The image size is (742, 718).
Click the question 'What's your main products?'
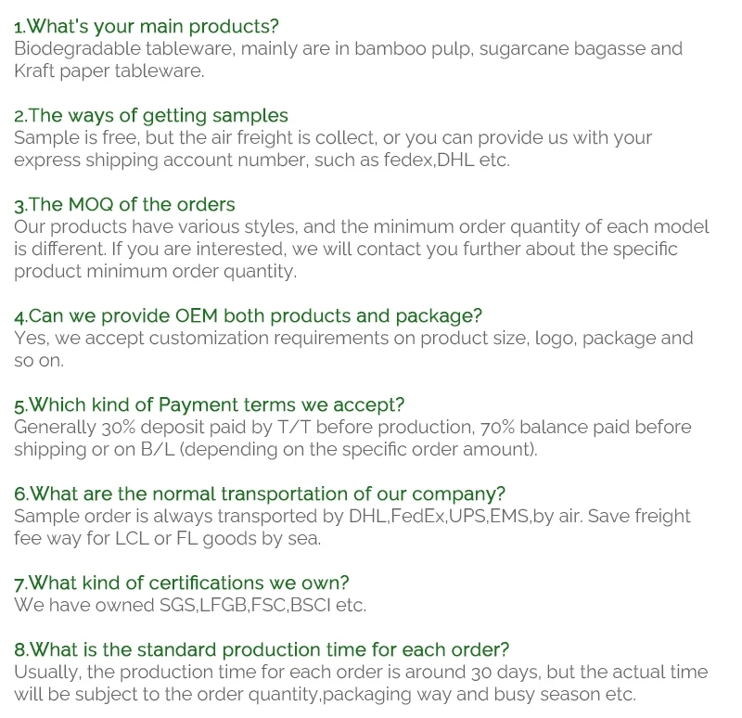pyautogui.click(x=147, y=27)
